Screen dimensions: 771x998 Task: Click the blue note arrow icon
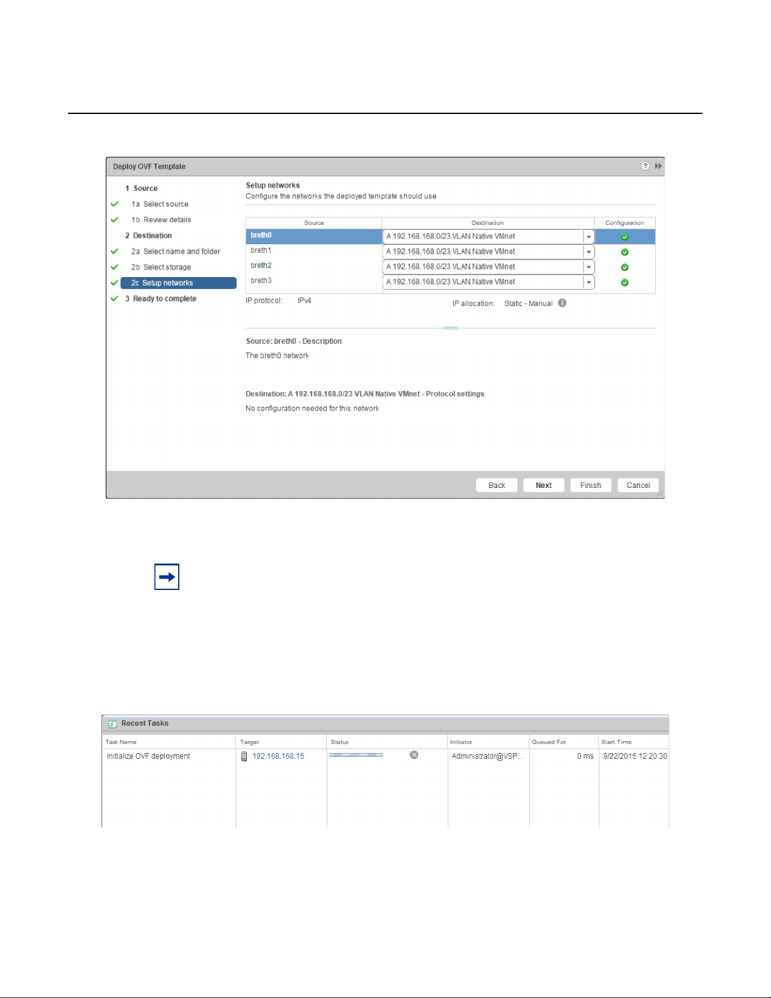(x=167, y=577)
